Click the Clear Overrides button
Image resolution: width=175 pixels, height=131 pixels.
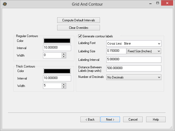[x=78, y=28]
